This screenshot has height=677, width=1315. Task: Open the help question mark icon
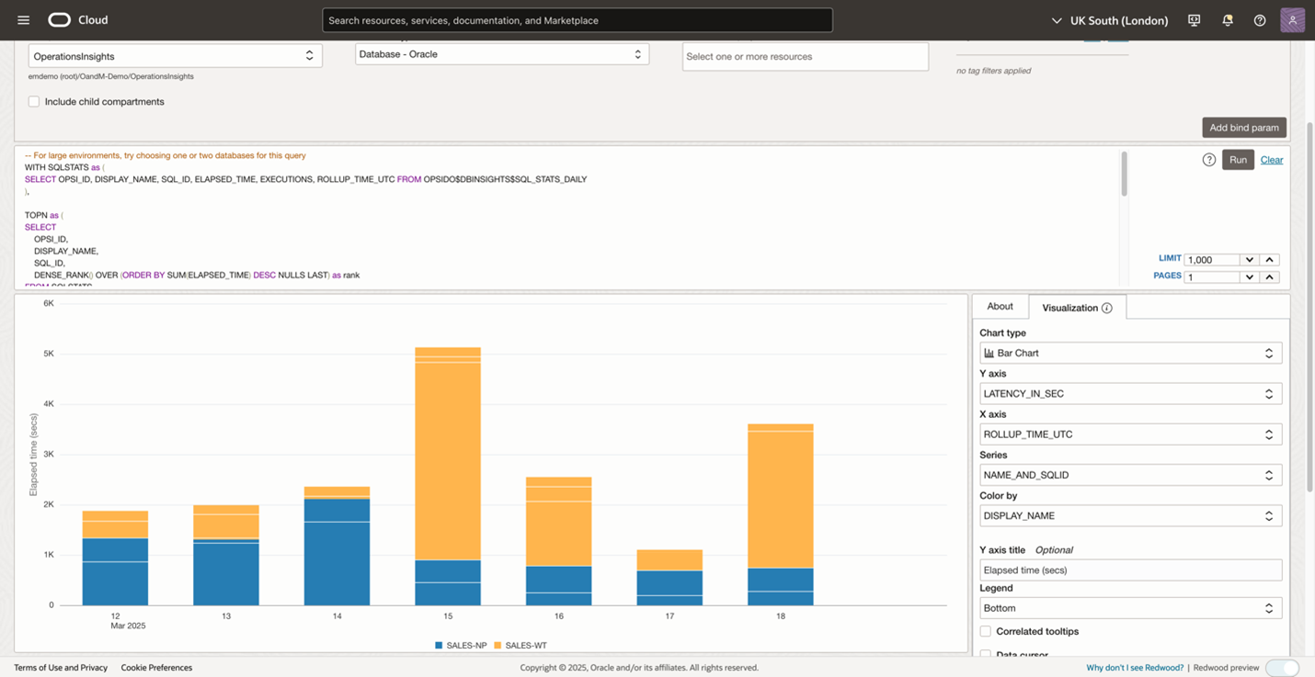coord(1260,20)
